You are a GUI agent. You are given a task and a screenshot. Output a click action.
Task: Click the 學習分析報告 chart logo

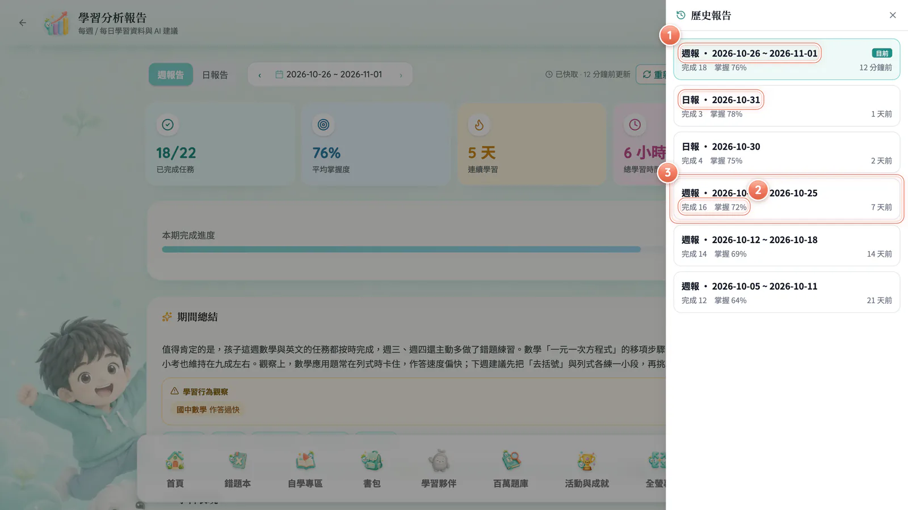click(x=57, y=23)
